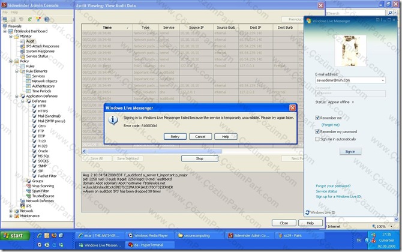This screenshot has height=252, width=402.
Task: Open Network Objects under Rule Elements
Action: (44, 81)
